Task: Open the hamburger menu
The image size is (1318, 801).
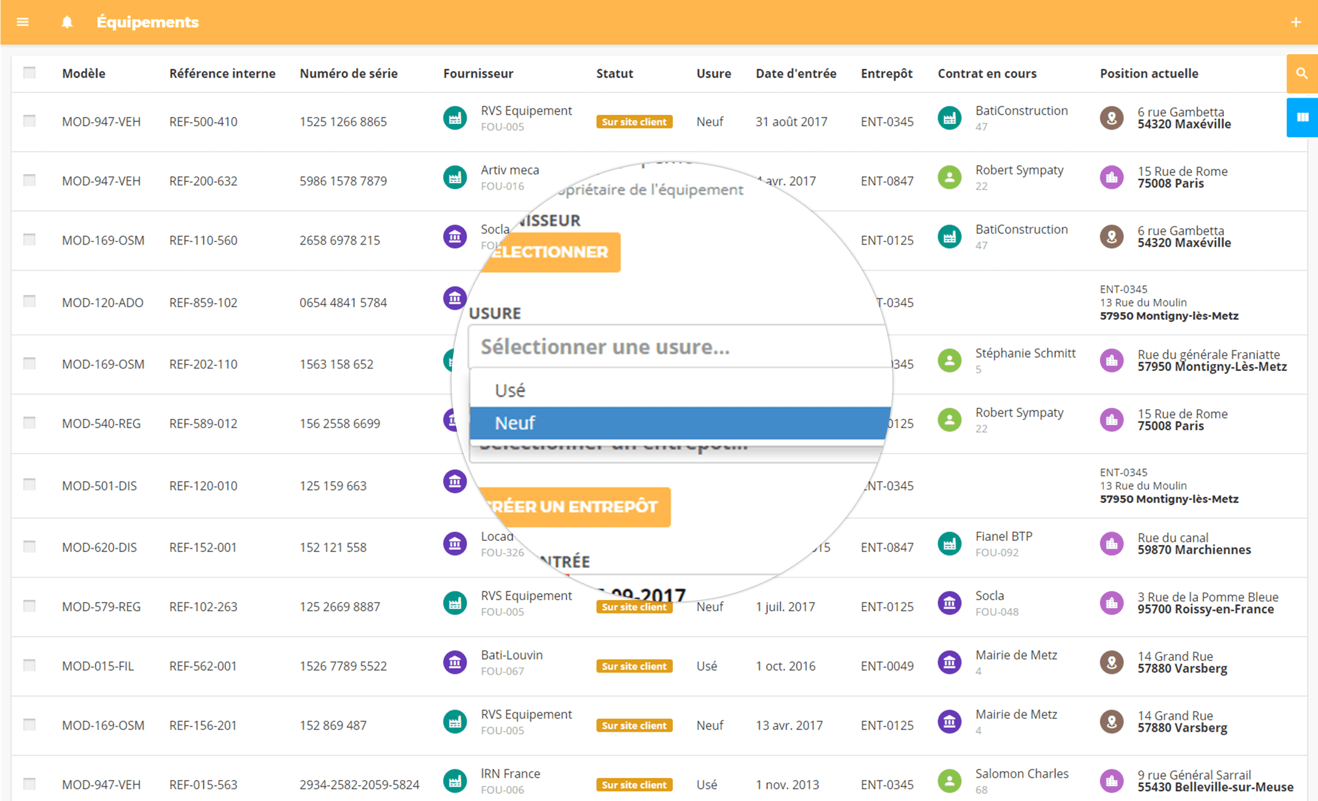Action: (x=23, y=22)
